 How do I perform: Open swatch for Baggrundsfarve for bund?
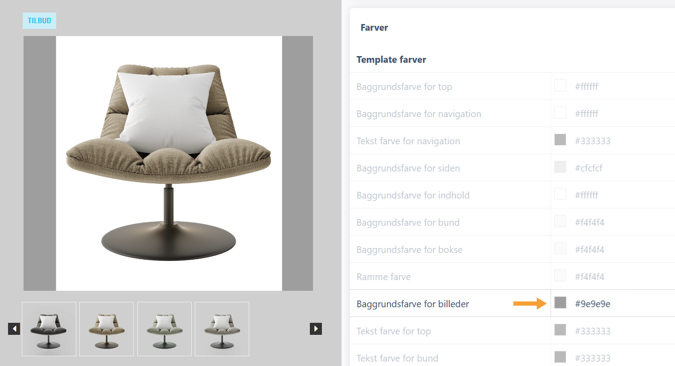click(x=560, y=221)
